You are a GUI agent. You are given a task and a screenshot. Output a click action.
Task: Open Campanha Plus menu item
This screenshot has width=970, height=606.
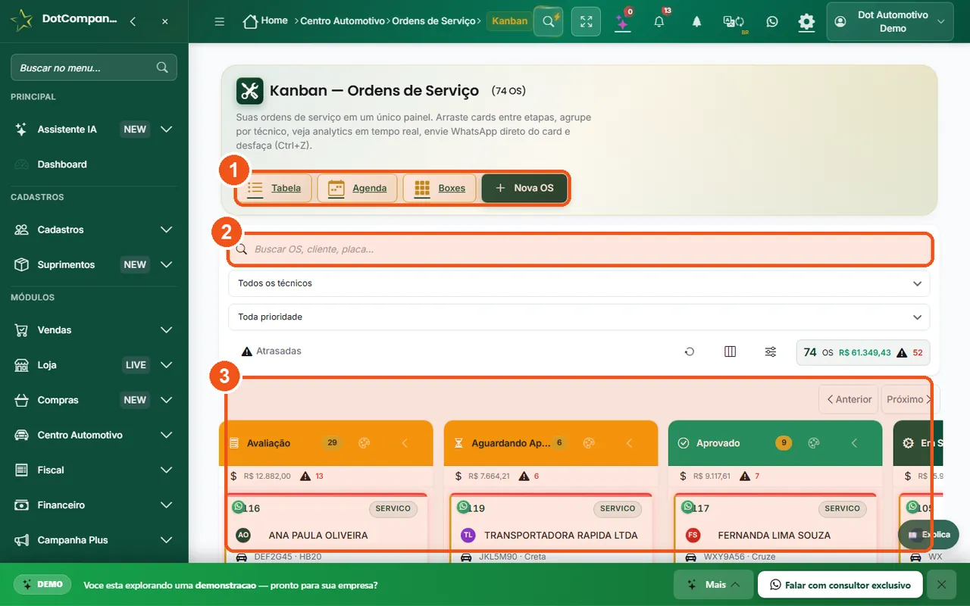94,540
